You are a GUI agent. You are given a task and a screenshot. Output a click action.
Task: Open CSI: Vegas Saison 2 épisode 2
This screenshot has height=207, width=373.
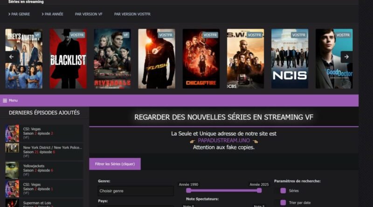pyautogui.click(x=44, y=133)
